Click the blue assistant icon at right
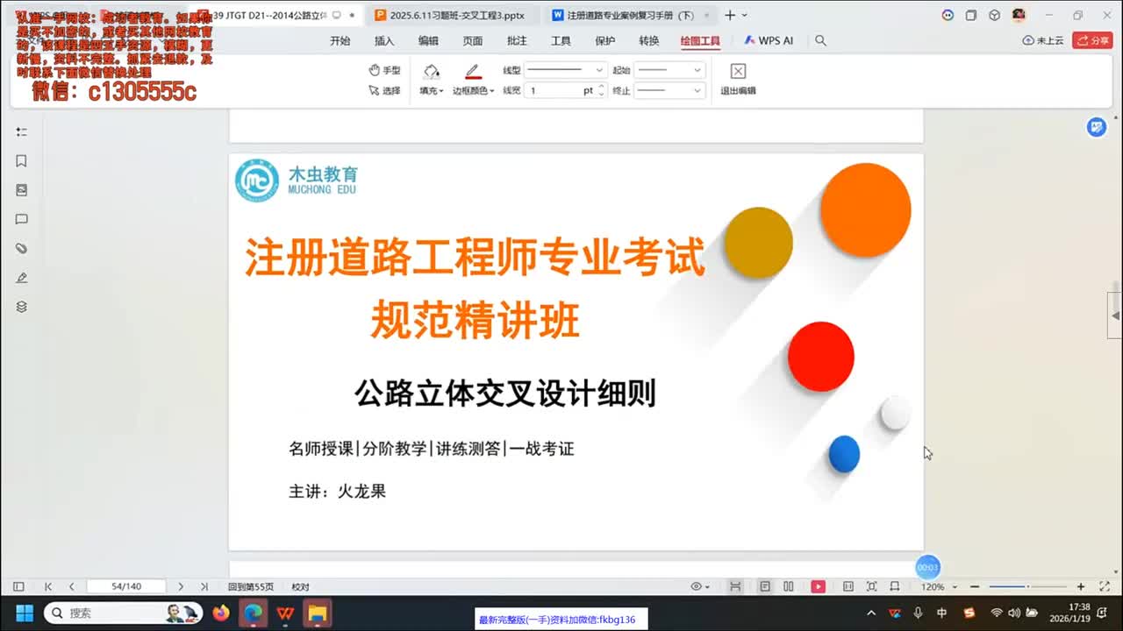This screenshot has height=631, width=1123. click(1097, 127)
